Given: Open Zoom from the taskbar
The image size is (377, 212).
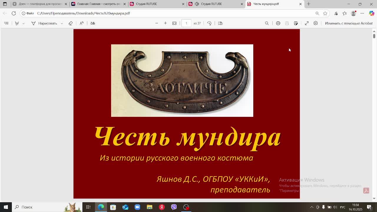Looking at the screenshot, I should pyautogui.click(x=137, y=207).
